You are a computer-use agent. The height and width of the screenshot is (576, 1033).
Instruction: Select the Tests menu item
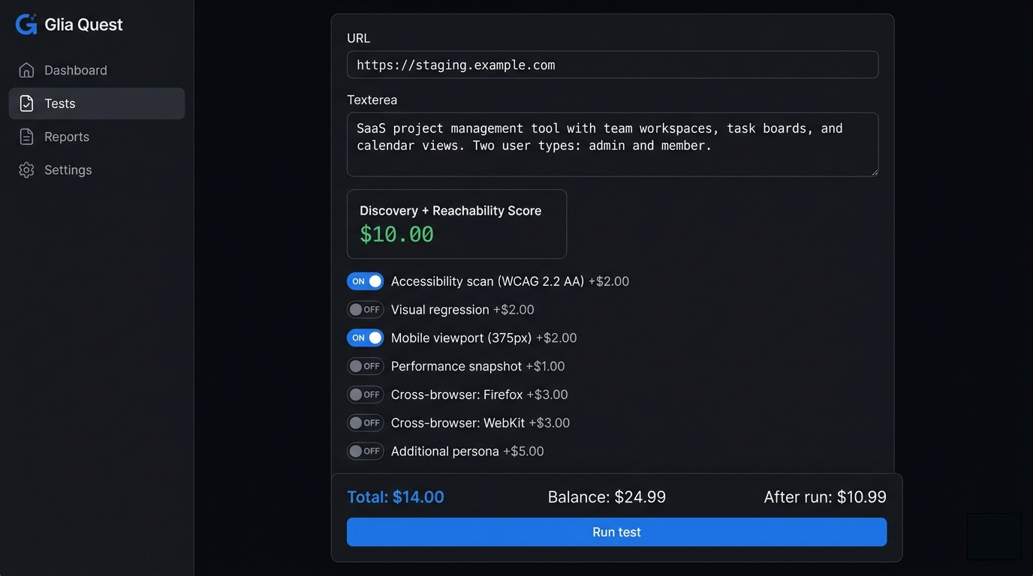click(97, 103)
